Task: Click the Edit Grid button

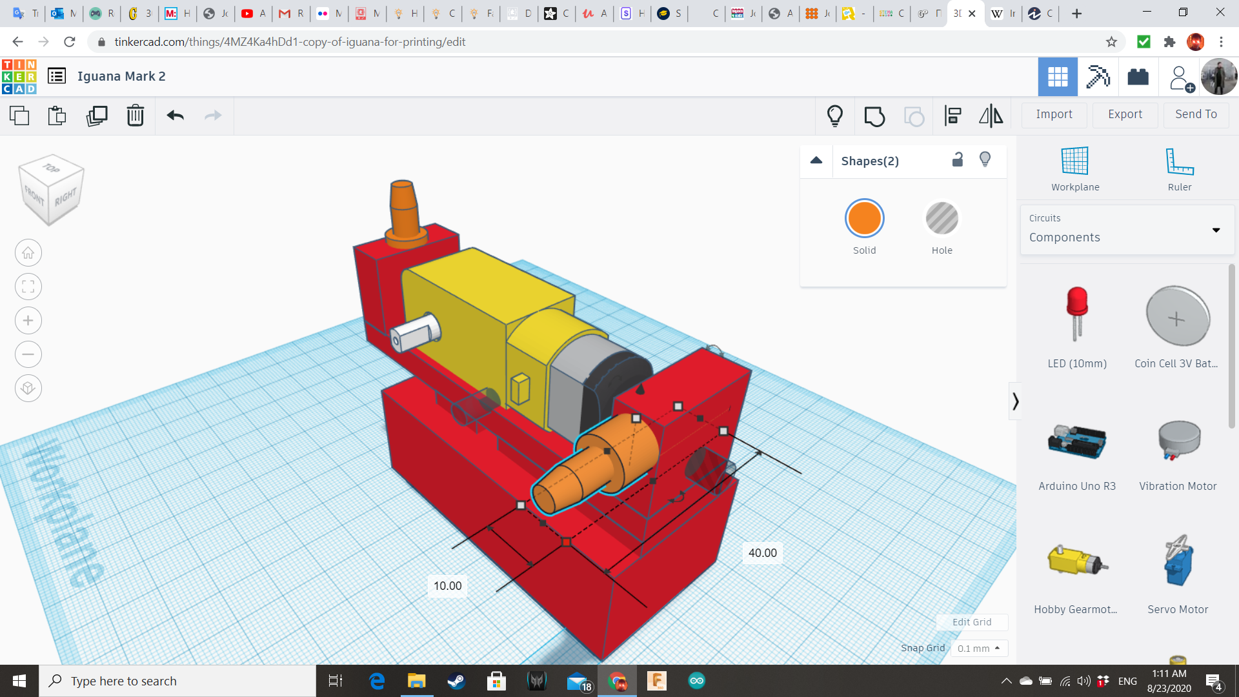Action: click(x=972, y=622)
